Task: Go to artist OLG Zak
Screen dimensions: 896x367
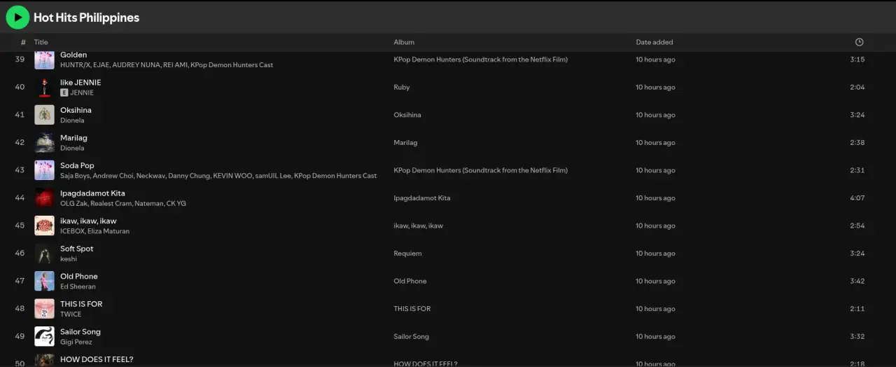Action: tap(73, 203)
